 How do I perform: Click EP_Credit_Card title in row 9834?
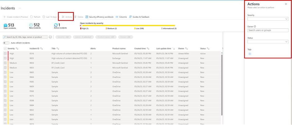pyautogui.click(x=58, y=63)
